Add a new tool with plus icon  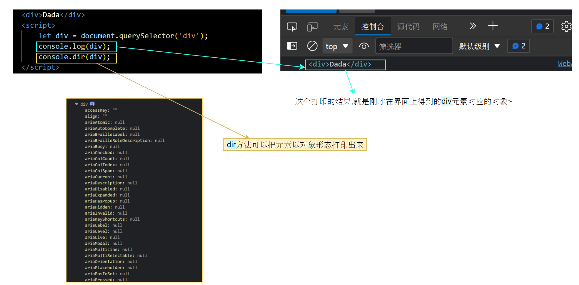click(x=493, y=25)
